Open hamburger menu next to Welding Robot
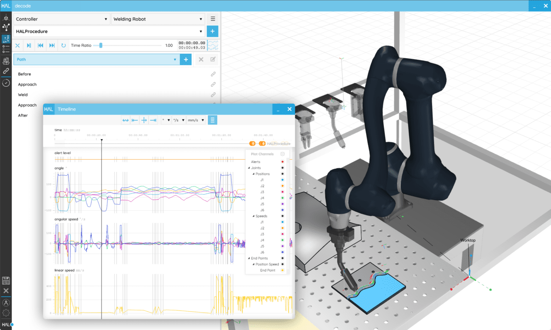The width and height of the screenshot is (551, 330). point(213,19)
